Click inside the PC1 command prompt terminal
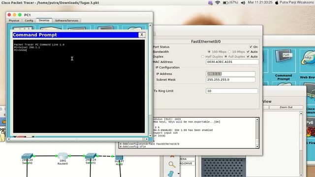The width and height of the screenshot is (315, 177). point(79,86)
